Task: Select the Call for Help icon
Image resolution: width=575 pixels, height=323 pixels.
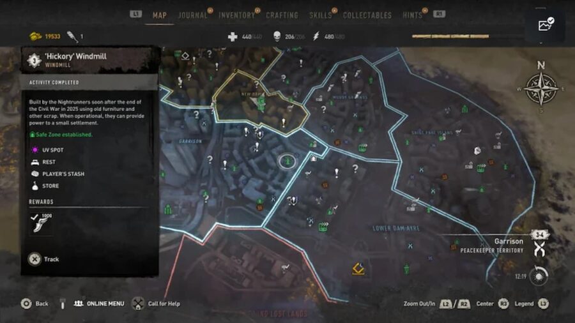Action: point(138,304)
